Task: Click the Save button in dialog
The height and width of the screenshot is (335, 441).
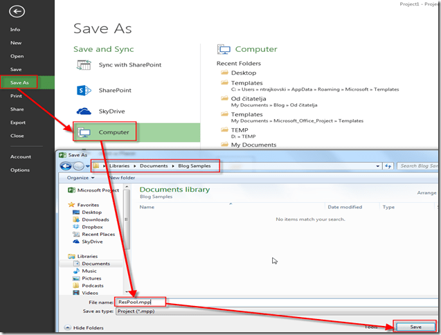Action: 415,326
